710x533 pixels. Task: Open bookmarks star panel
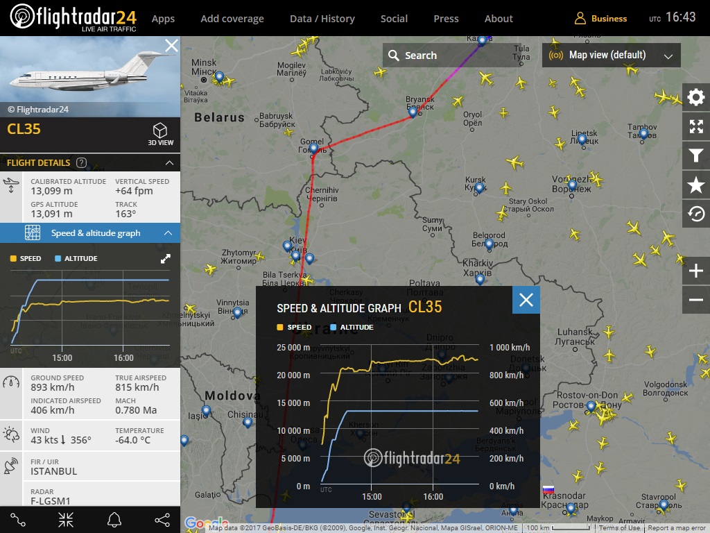(695, 185)
